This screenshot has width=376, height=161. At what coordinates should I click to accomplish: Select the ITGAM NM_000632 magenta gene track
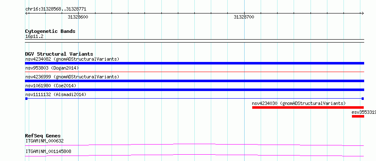click(194, 145)
